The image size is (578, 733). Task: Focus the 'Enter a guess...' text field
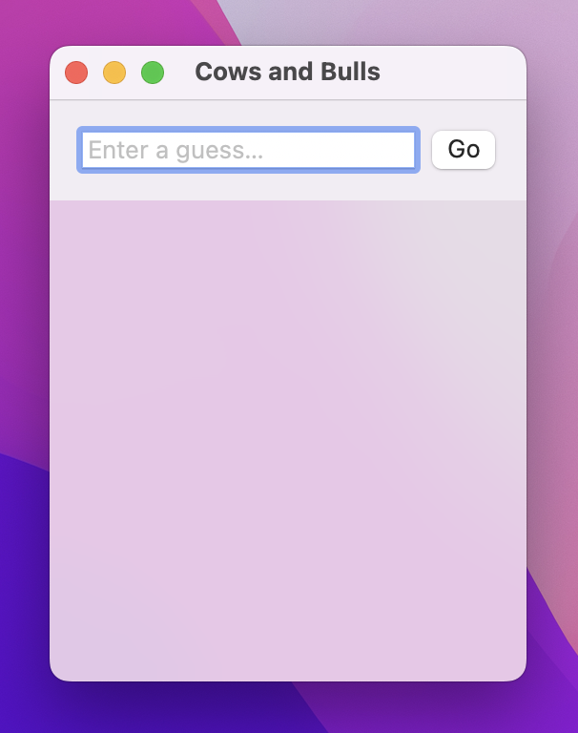tap(248, 150)
